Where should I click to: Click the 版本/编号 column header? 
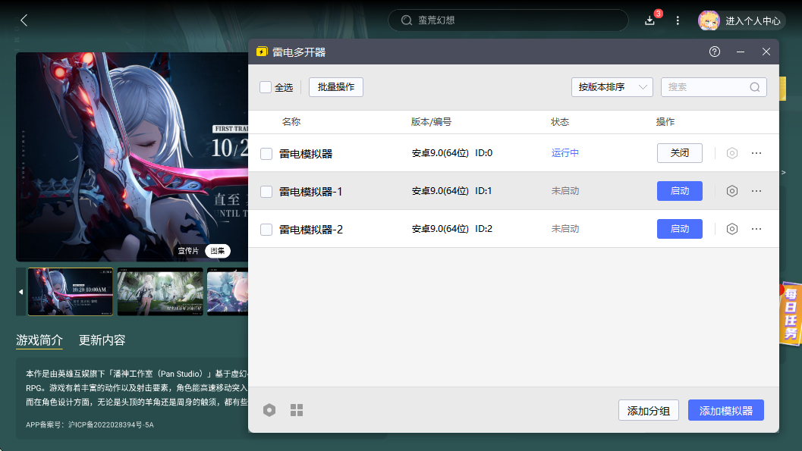coord(431,121)
